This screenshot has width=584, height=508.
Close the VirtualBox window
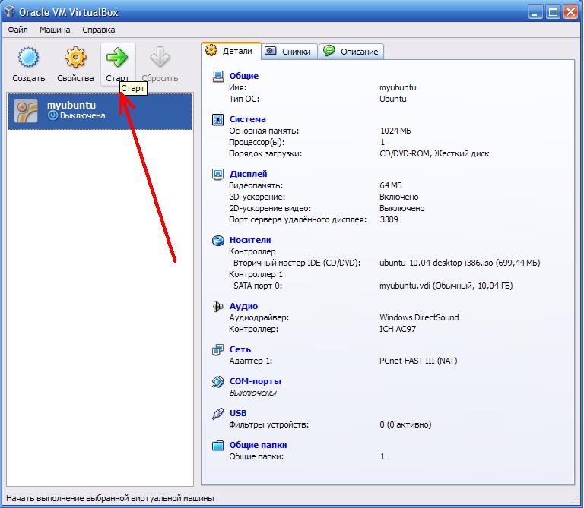point(570,12)
